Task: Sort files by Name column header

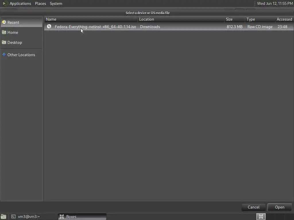Action: coord(91,19)
